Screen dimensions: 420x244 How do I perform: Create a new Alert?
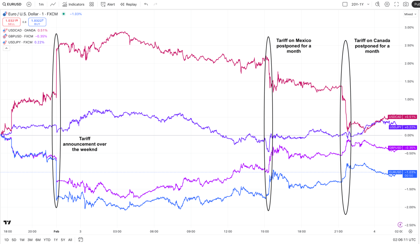pyautogui.click(x=108, y=5)
